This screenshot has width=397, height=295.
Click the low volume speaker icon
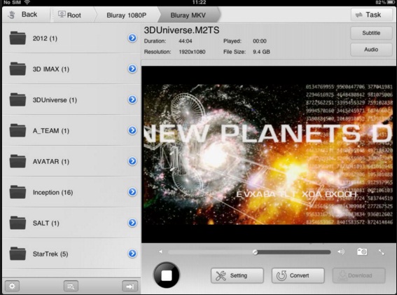[x=160, y=252]
